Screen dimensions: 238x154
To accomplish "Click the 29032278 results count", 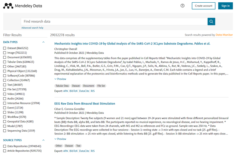I will coord(62,35).
